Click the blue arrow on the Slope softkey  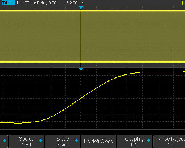tap(76, 140)
